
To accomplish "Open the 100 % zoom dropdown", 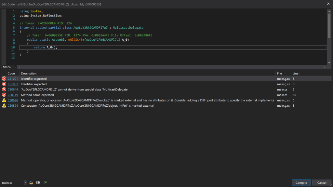I will point(15,67).
